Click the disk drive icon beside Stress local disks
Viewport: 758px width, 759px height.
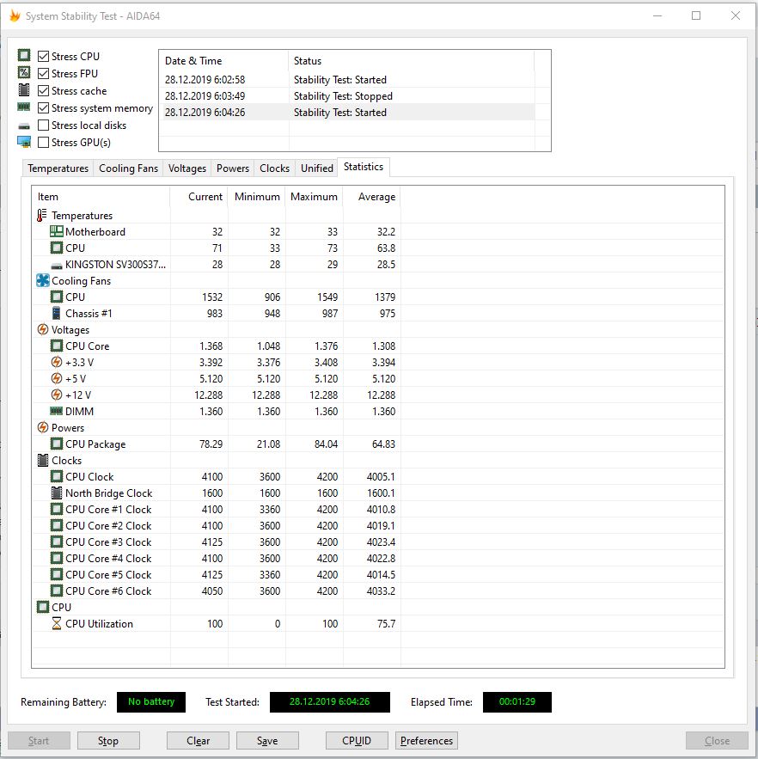point(24,126)
